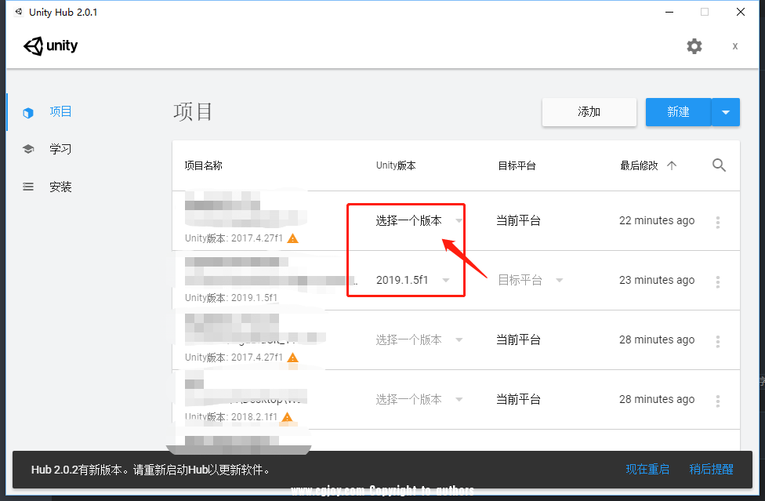Click Unity版本: 2018.2.1f1 project subtitle
This screenshot has width=765, height=501.
[x=231, y=416]
